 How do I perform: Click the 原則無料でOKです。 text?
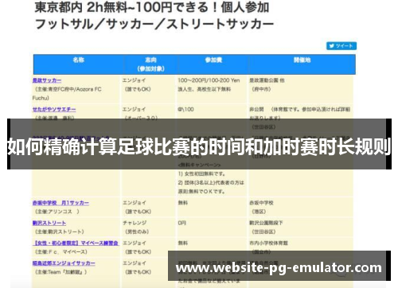201,191
